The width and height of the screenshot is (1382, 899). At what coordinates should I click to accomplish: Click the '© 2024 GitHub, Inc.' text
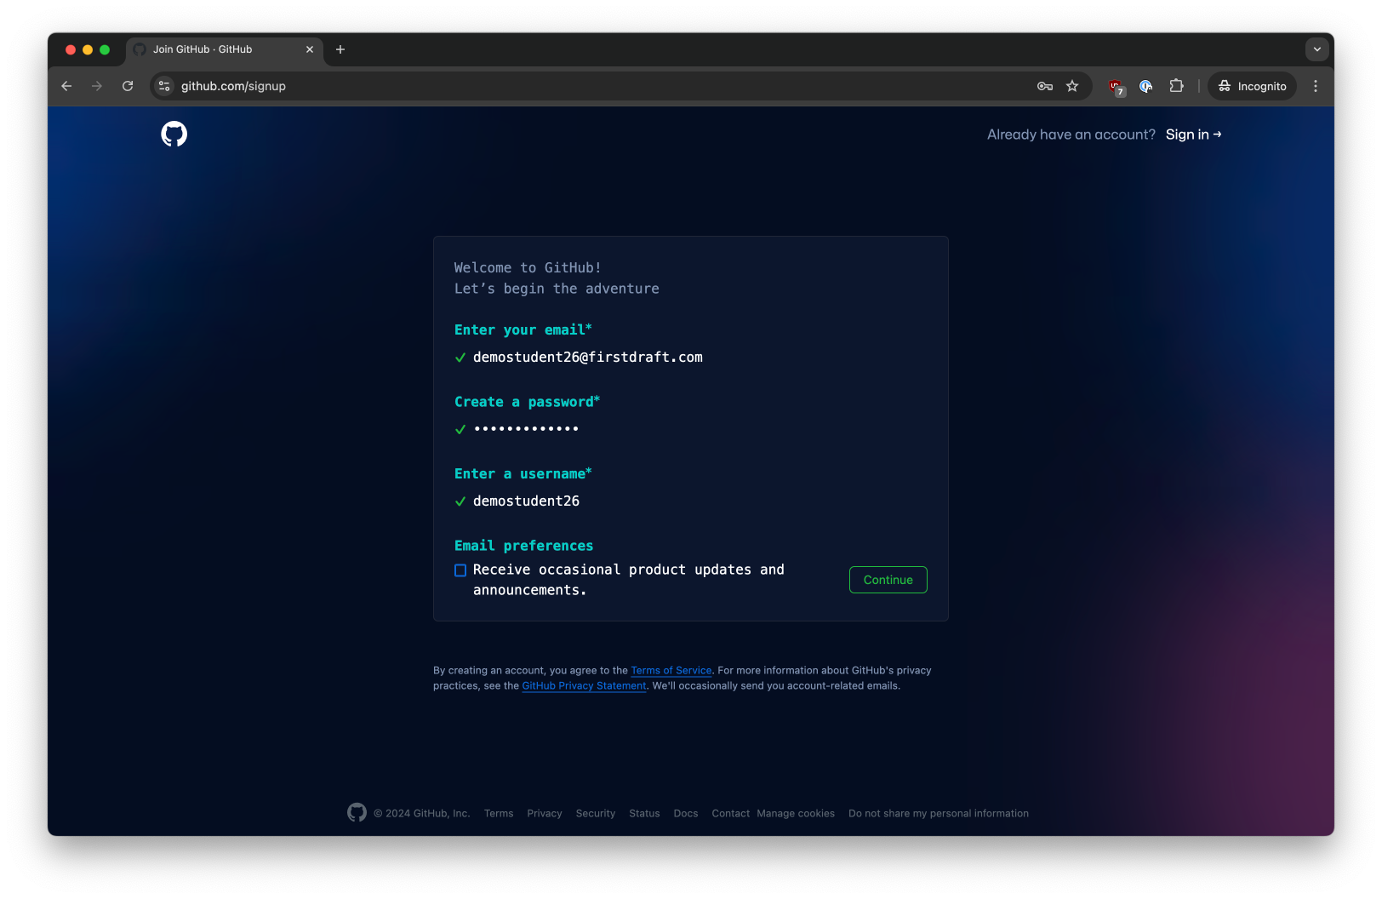point(422,814)
